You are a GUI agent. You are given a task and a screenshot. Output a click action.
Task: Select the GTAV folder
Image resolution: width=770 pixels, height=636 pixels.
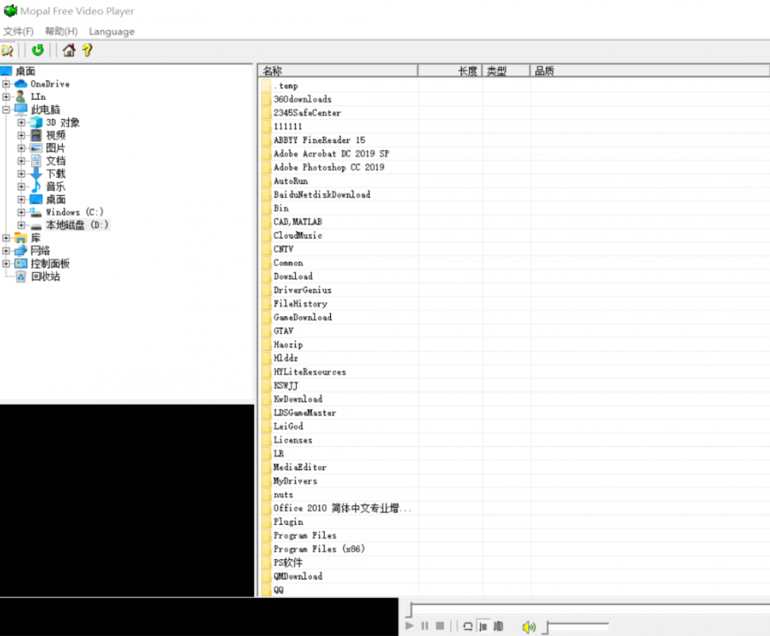(x=283, y=331)
